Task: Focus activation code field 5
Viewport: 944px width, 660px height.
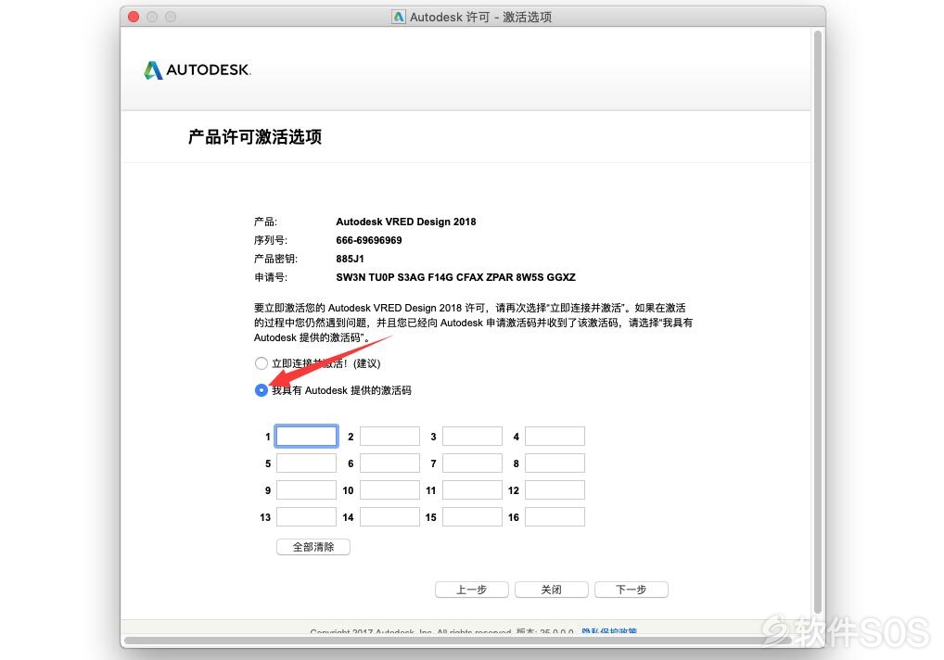Action: pos(306,463)
